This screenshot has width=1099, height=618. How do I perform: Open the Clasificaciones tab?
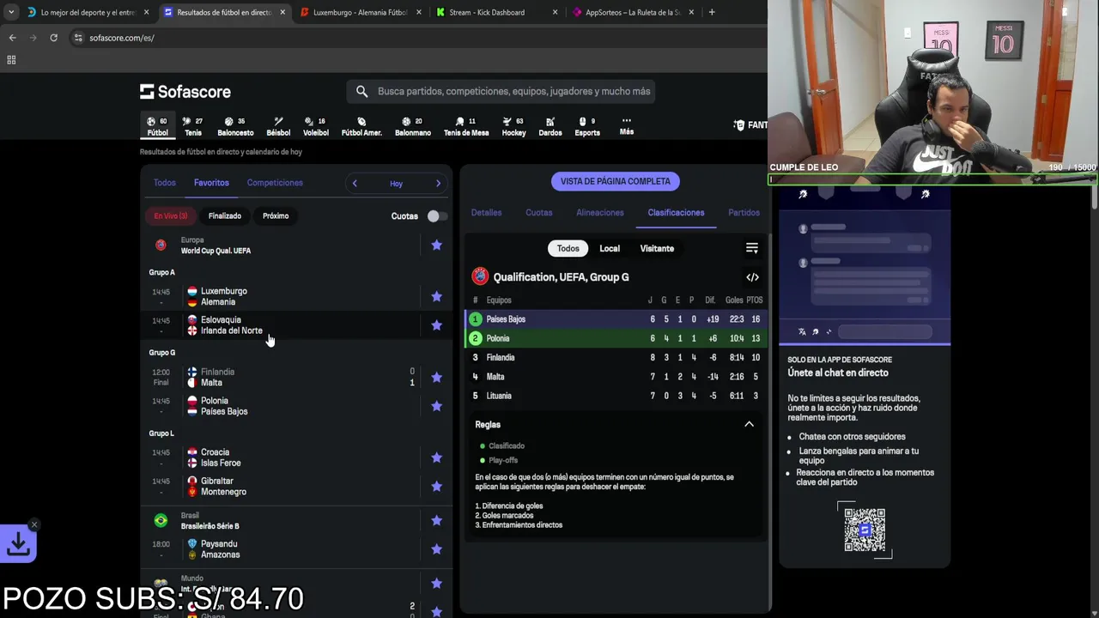point(676,213)
